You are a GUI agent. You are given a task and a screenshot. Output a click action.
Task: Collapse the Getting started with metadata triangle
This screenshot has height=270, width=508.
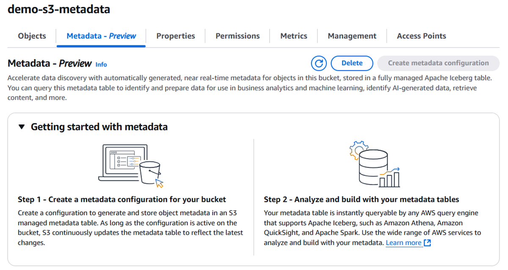click(22, 127)
